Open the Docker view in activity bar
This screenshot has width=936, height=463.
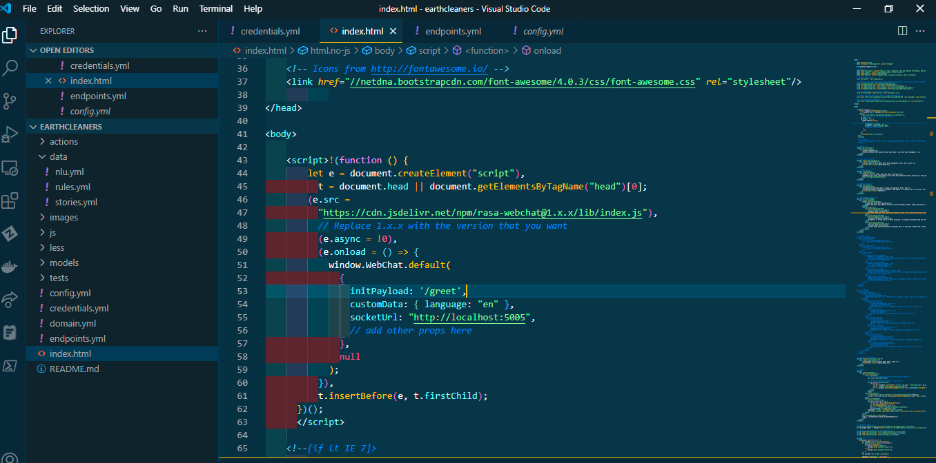tap(10, 267)
